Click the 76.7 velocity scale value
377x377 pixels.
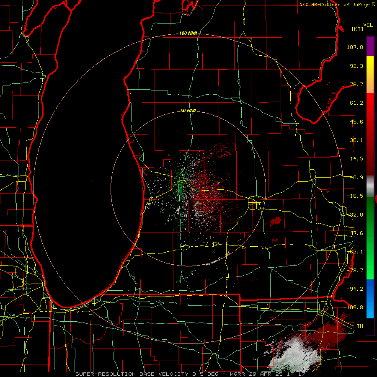(x=356, y=84)
